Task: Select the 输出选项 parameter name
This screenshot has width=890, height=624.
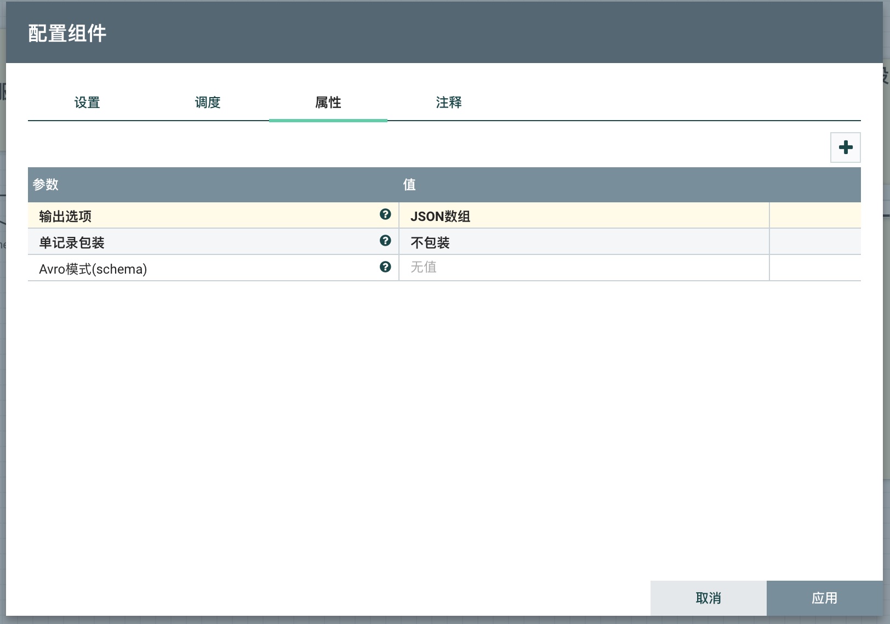Action: click(x=65, y=217)
